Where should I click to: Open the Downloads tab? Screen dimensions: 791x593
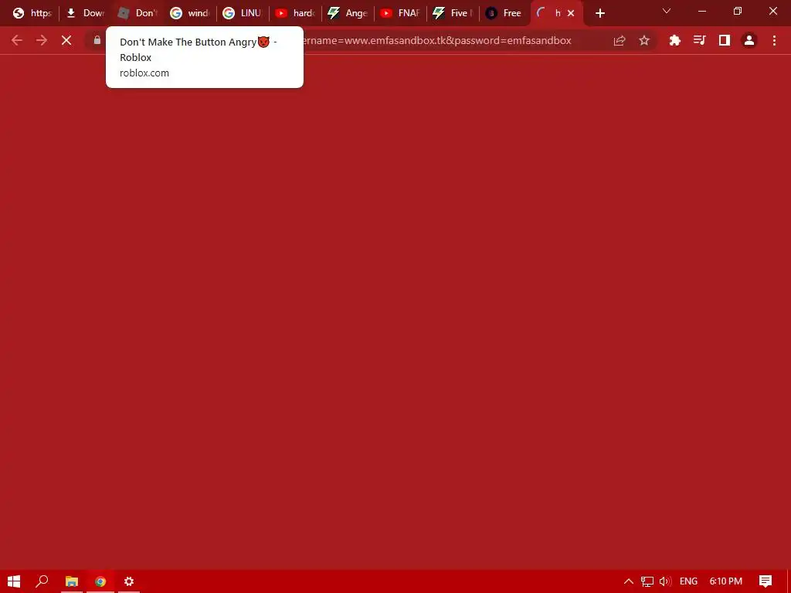[x=85, y=13]
